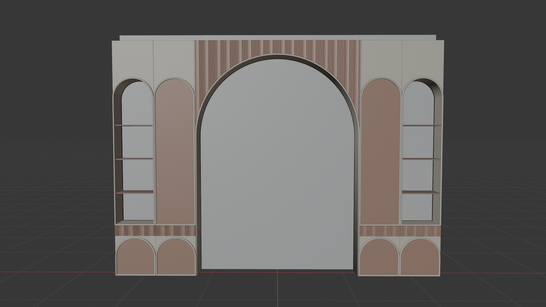Image resolution: width=546 pixels, height=307 pixels.
Task: Select the grey top slab behind the cabinet
Action: point(277,37)
